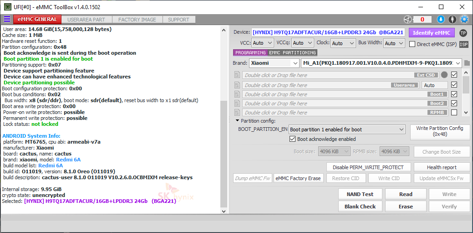
Task: Open the VCC voltage dropdown
Action: pyautogui.click(x=262, y=43)
